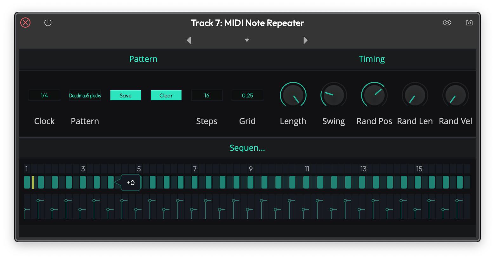
Task: Click the Clock label
Action: 44,121
